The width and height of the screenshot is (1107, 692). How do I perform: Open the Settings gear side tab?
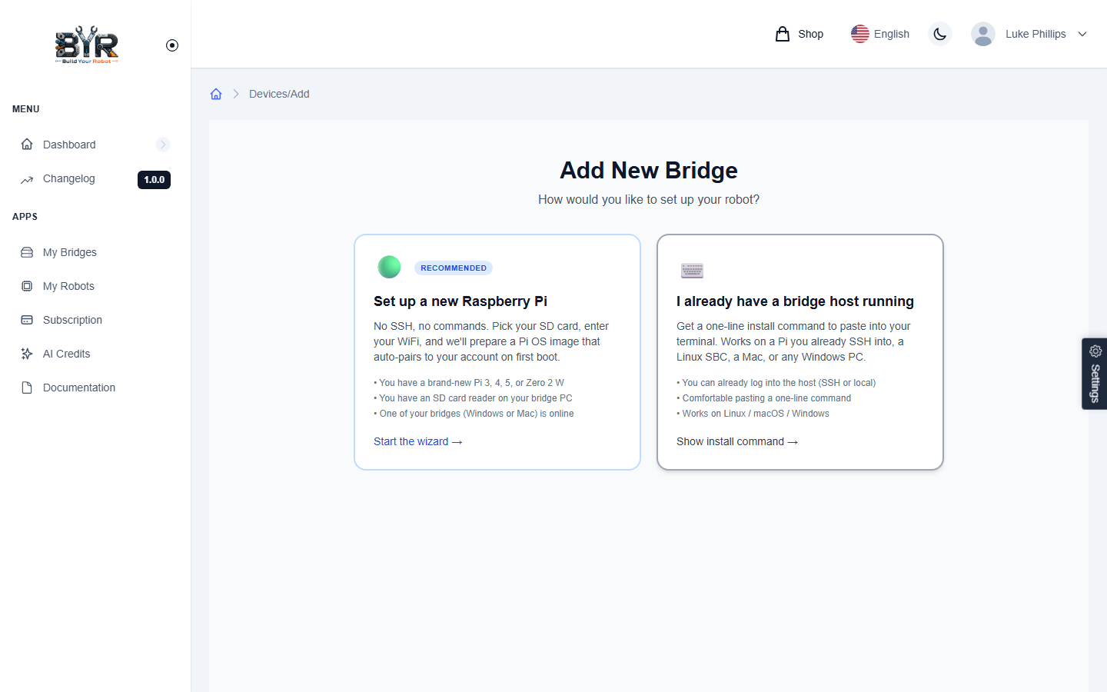pos(1095,374)
